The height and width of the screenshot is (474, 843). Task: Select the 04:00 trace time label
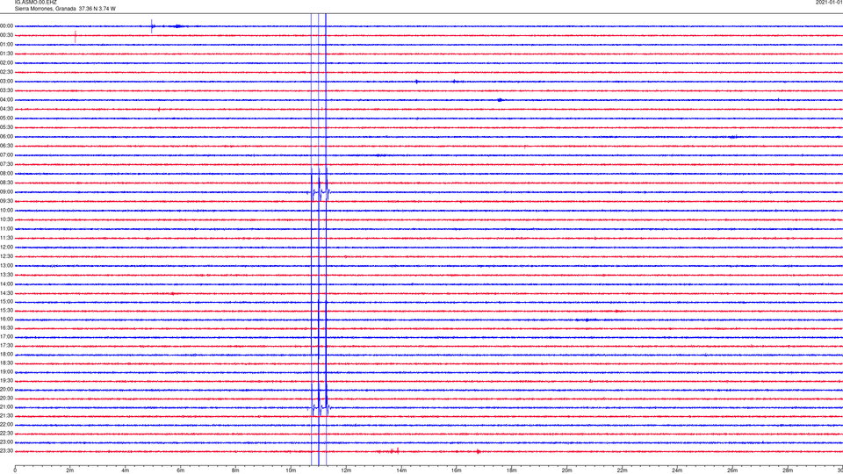[6, 100]
